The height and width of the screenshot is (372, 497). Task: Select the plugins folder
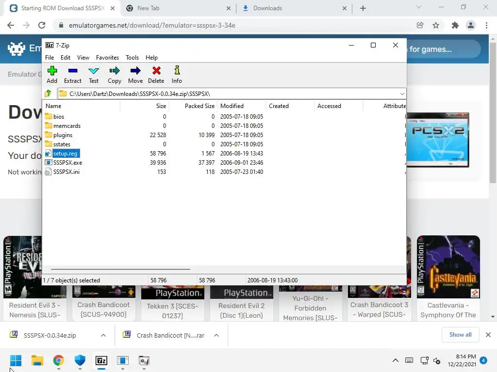(x=63, y=135)
